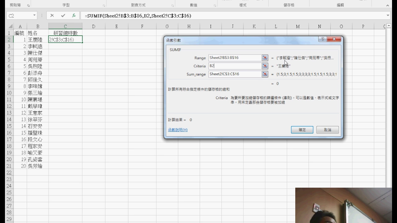Open the font group dialog launcher
The image size is (397, 223).
(x=104, y=6)
